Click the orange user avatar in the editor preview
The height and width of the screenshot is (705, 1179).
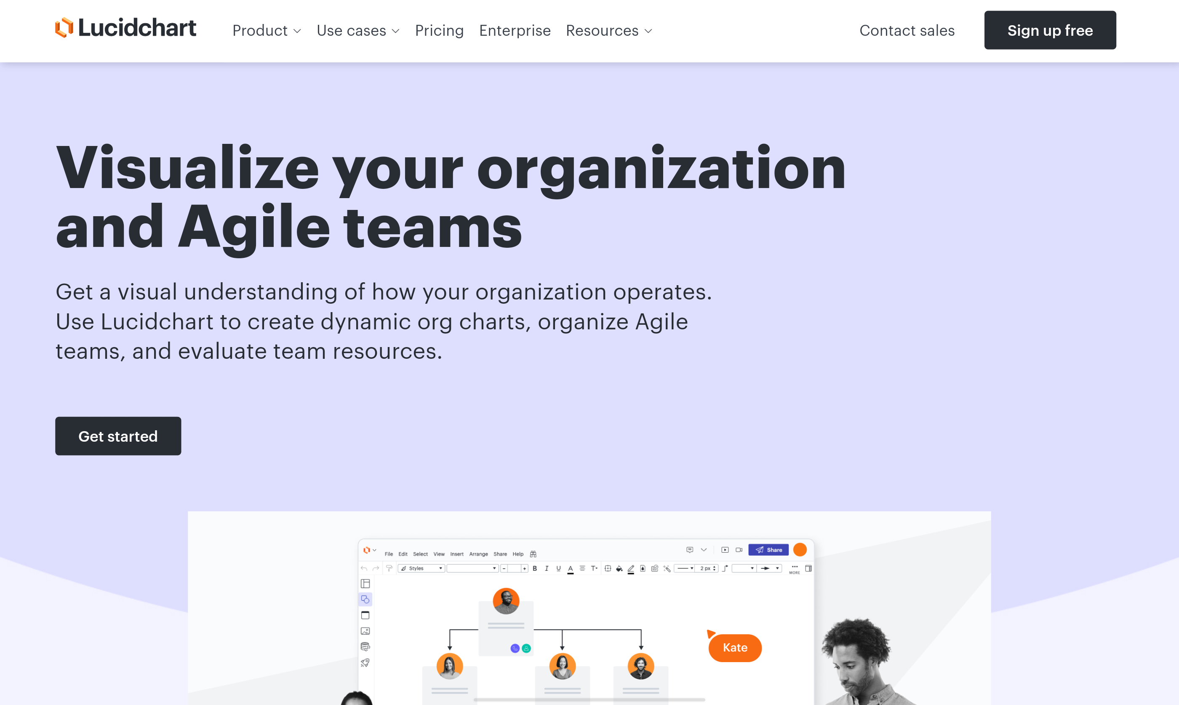(800, 550)
